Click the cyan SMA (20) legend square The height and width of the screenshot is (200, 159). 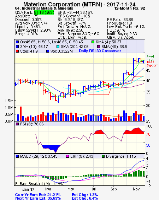[x=58, y=47]
